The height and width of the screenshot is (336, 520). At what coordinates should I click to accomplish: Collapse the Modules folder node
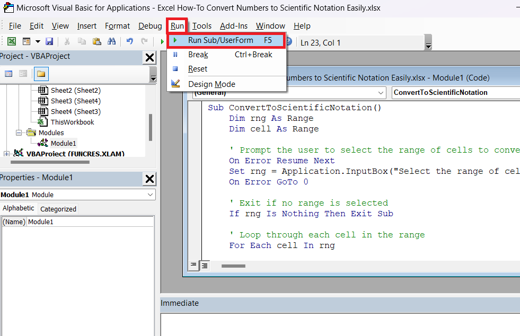[19, 132]
